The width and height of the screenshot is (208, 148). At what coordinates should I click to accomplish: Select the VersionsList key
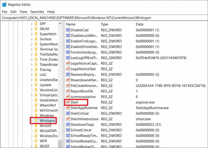tap(48, 90)
